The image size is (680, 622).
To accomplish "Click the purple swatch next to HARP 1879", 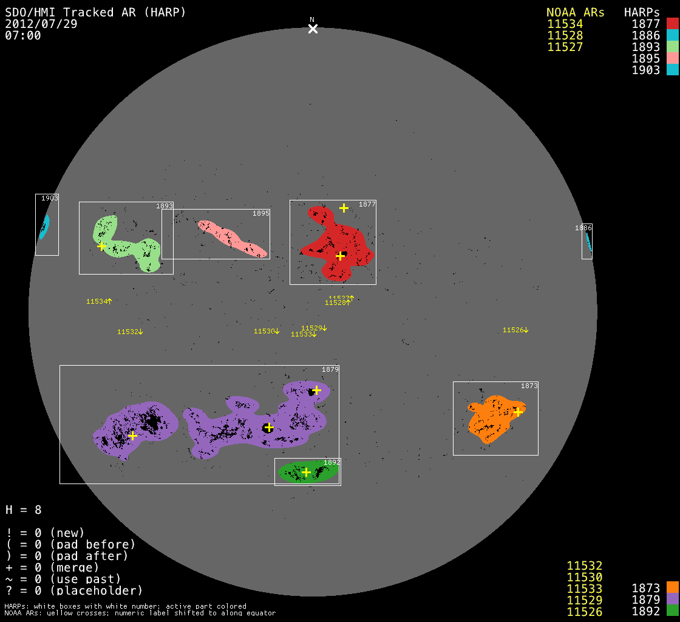I will point(671,599).
